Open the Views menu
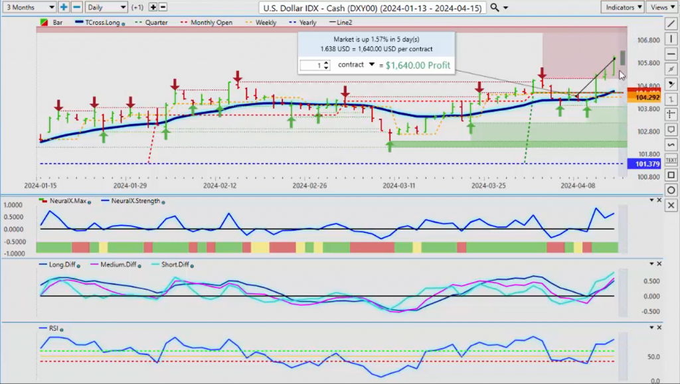Image resolution: width=680 pixels, height=384 pixels. click(662, 7)
